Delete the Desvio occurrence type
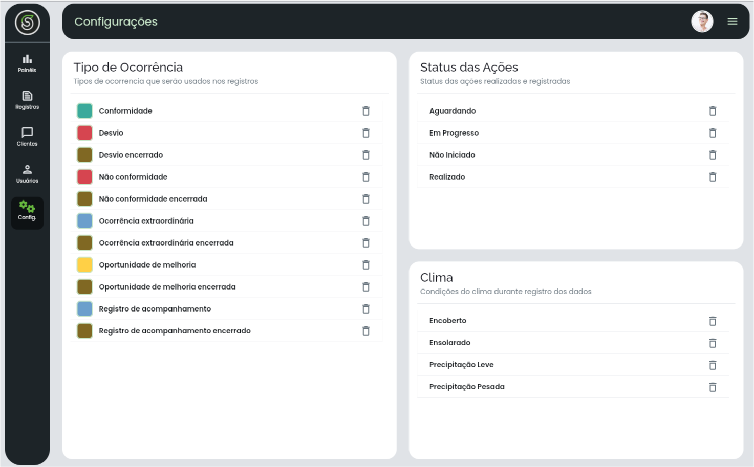The image size is (754, 467). 366,133
